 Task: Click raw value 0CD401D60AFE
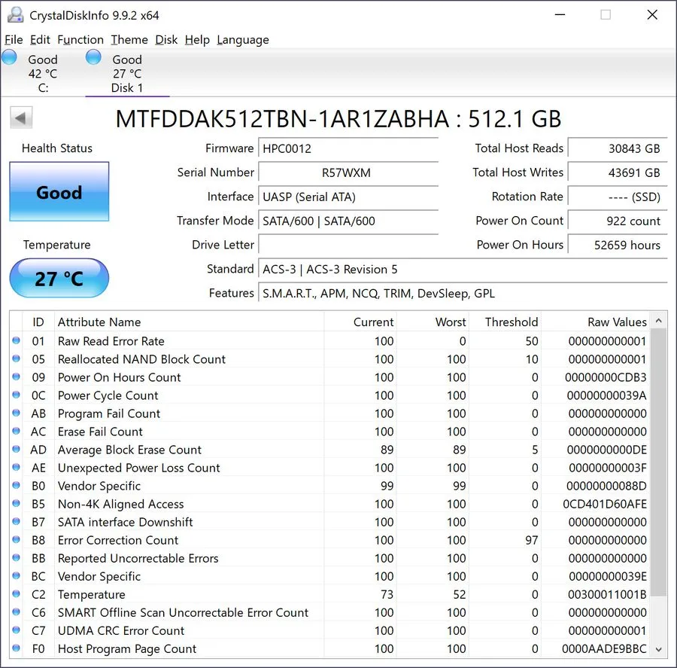[x=605, y=504]
